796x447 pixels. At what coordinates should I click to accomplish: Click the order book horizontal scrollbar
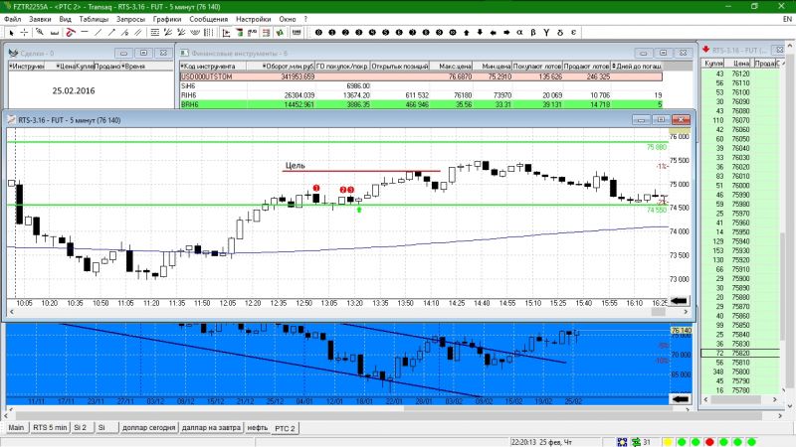pyautogui.click(x=740, y=400)
